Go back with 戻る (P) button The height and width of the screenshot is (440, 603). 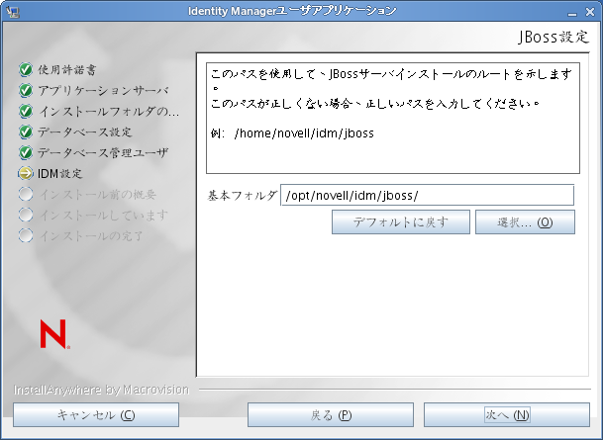pyautogui.click(x=331, y=414)
